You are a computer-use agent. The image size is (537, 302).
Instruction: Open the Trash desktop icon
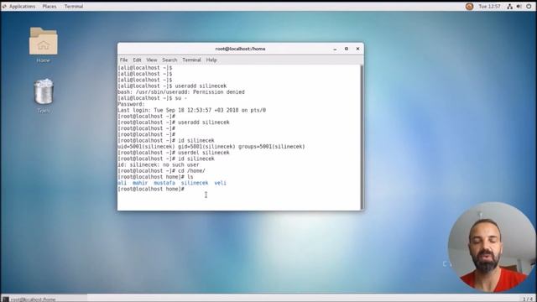click(x=44, y=96)
